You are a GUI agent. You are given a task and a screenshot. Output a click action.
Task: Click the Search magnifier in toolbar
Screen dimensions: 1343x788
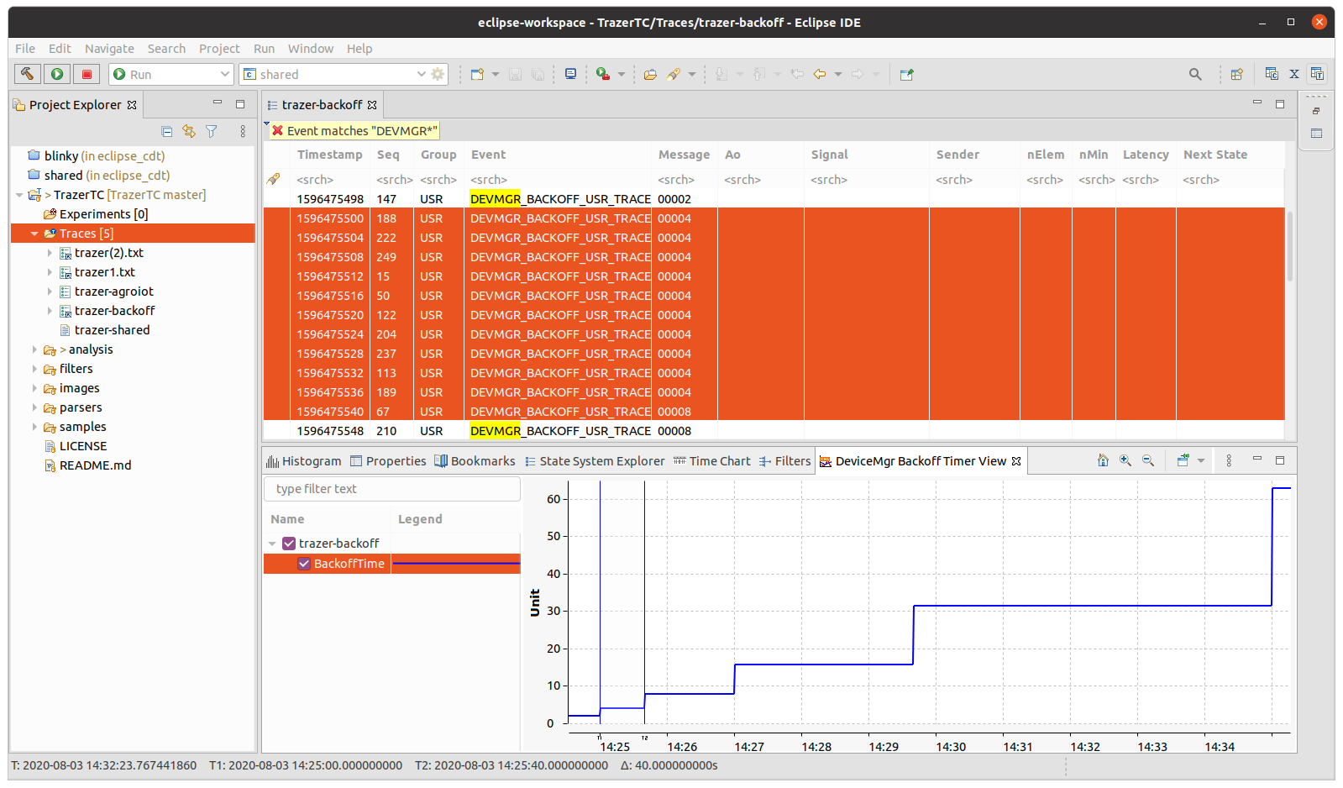(1195, 74)
